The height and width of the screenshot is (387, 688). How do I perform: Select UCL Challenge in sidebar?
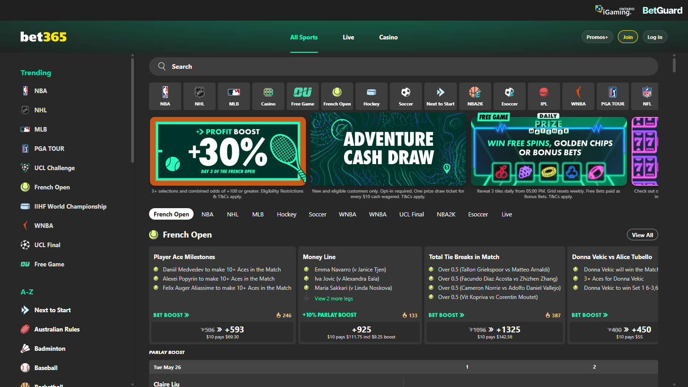(x=54, y=168)
